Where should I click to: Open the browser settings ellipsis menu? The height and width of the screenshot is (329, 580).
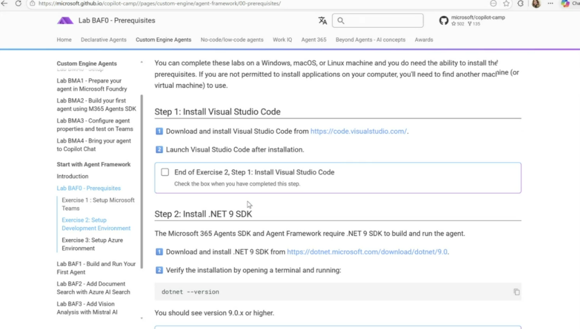(550, 3)
